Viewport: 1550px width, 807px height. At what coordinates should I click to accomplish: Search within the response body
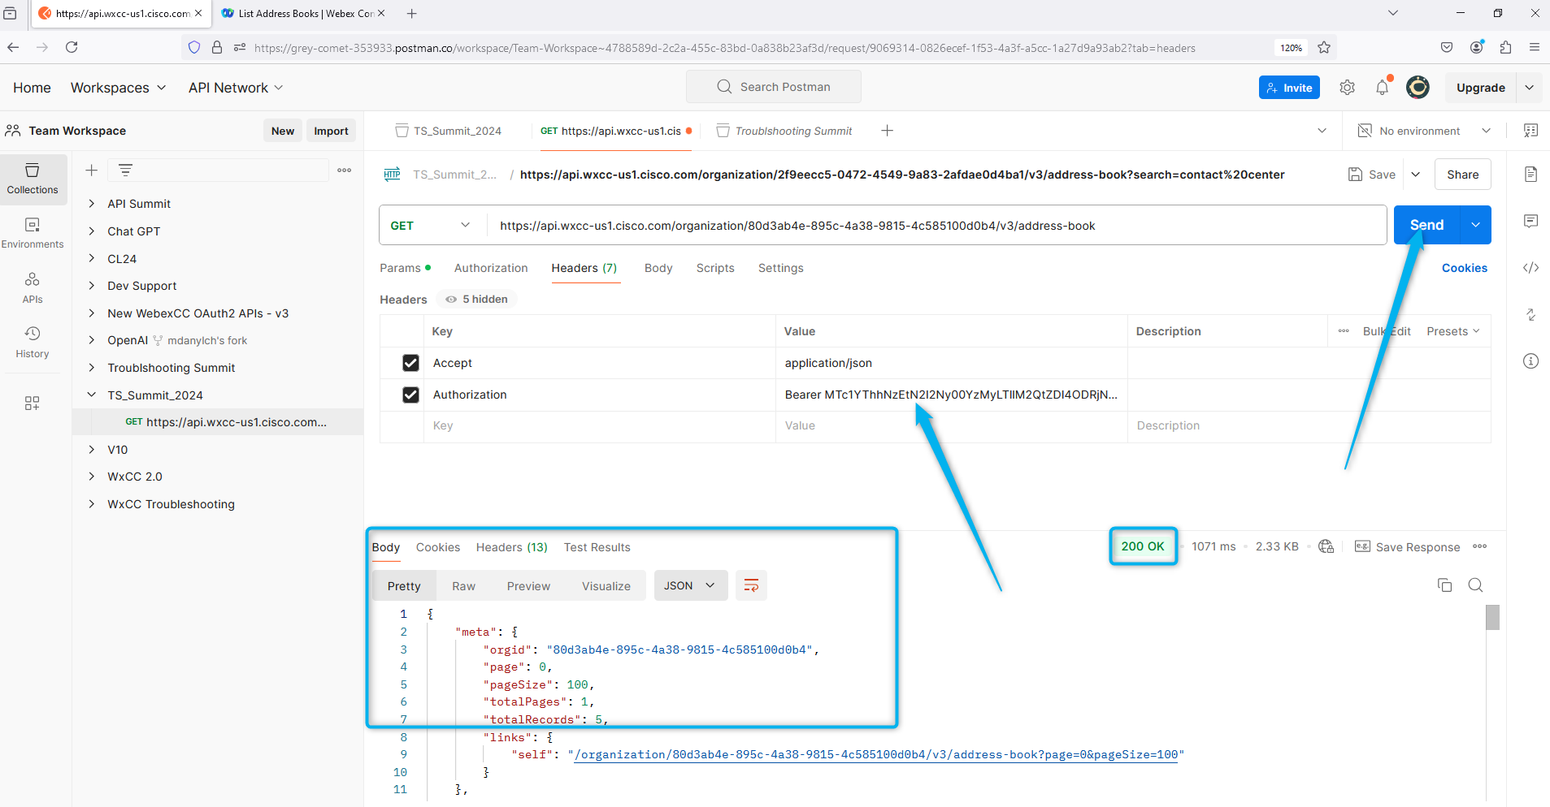1475,585
